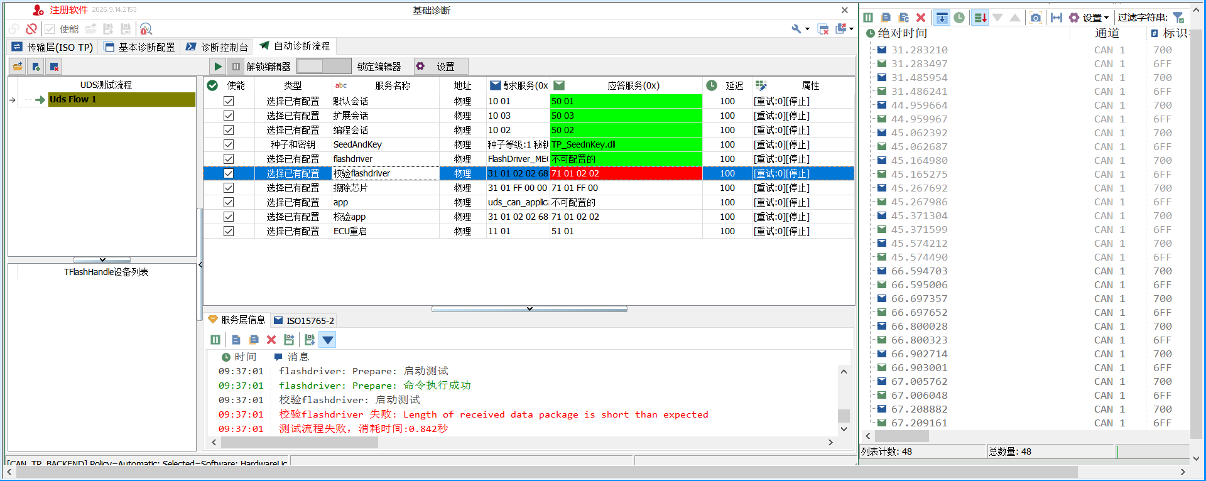Click the red disconnect link icon
The width and height of the screenshot is (1206, 481).
coord(31,29)
